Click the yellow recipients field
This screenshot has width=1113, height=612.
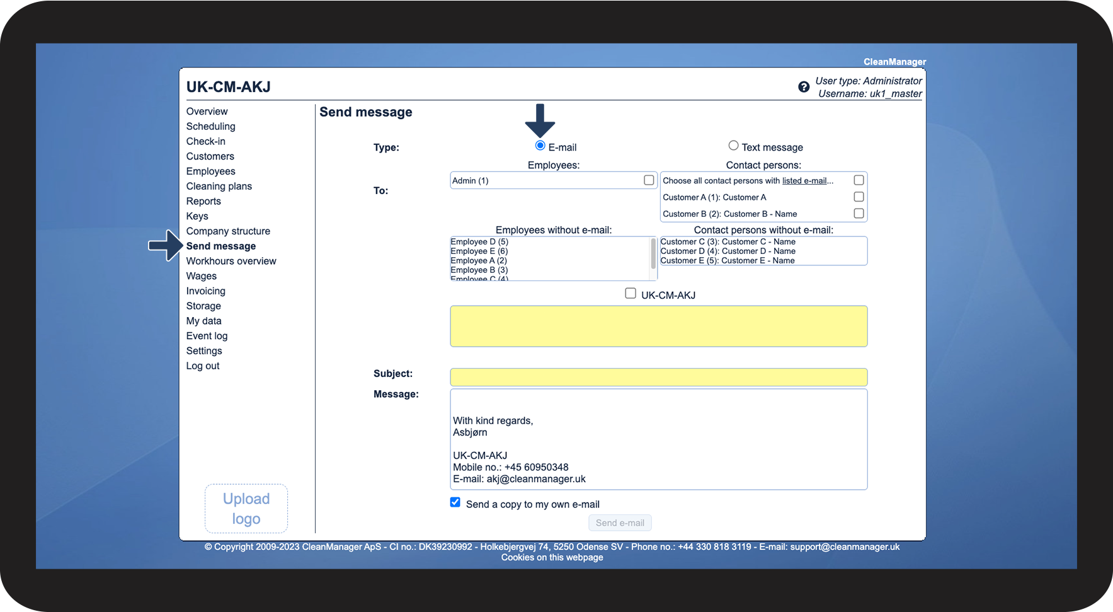(x=659, y=326)
